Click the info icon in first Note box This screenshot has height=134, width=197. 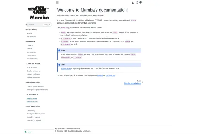59,51
